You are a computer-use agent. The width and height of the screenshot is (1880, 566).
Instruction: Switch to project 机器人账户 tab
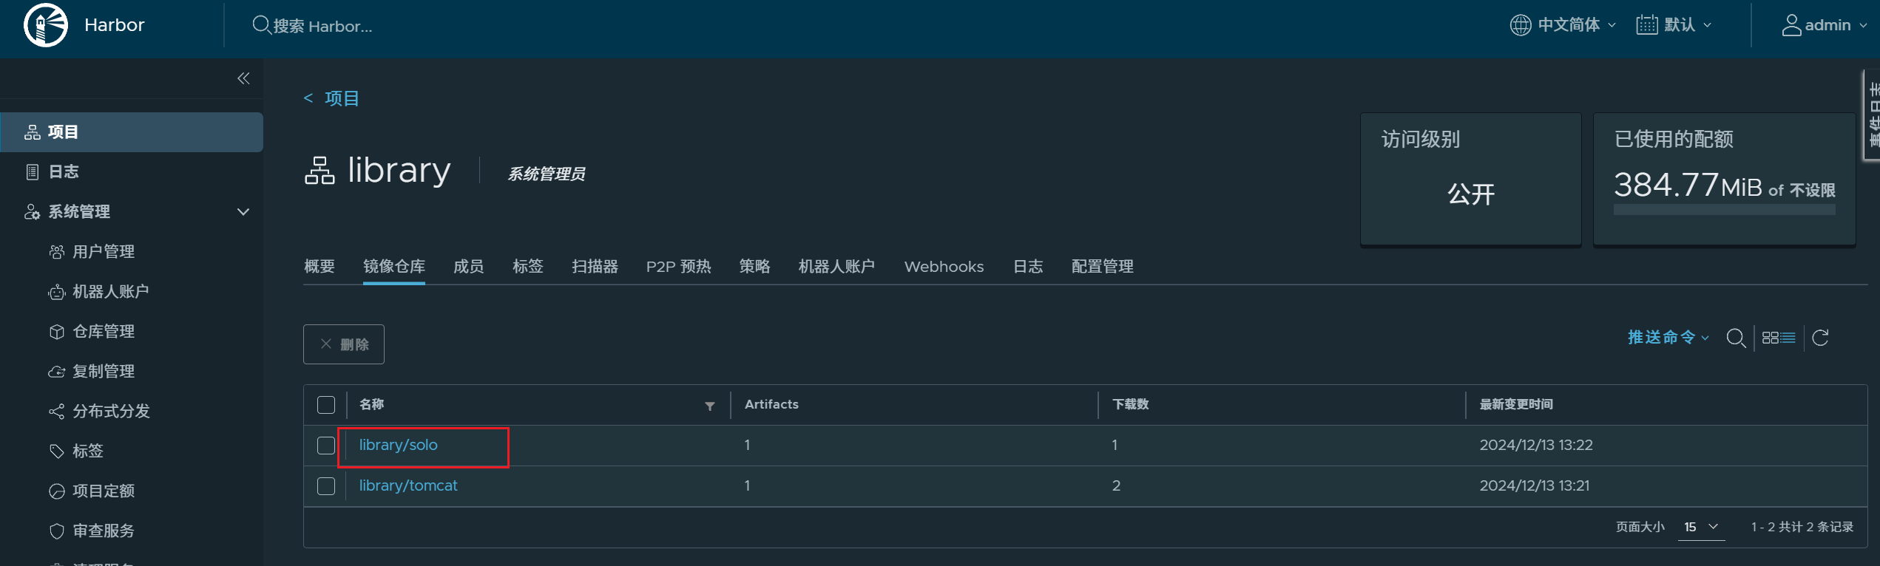click(836, 267)
